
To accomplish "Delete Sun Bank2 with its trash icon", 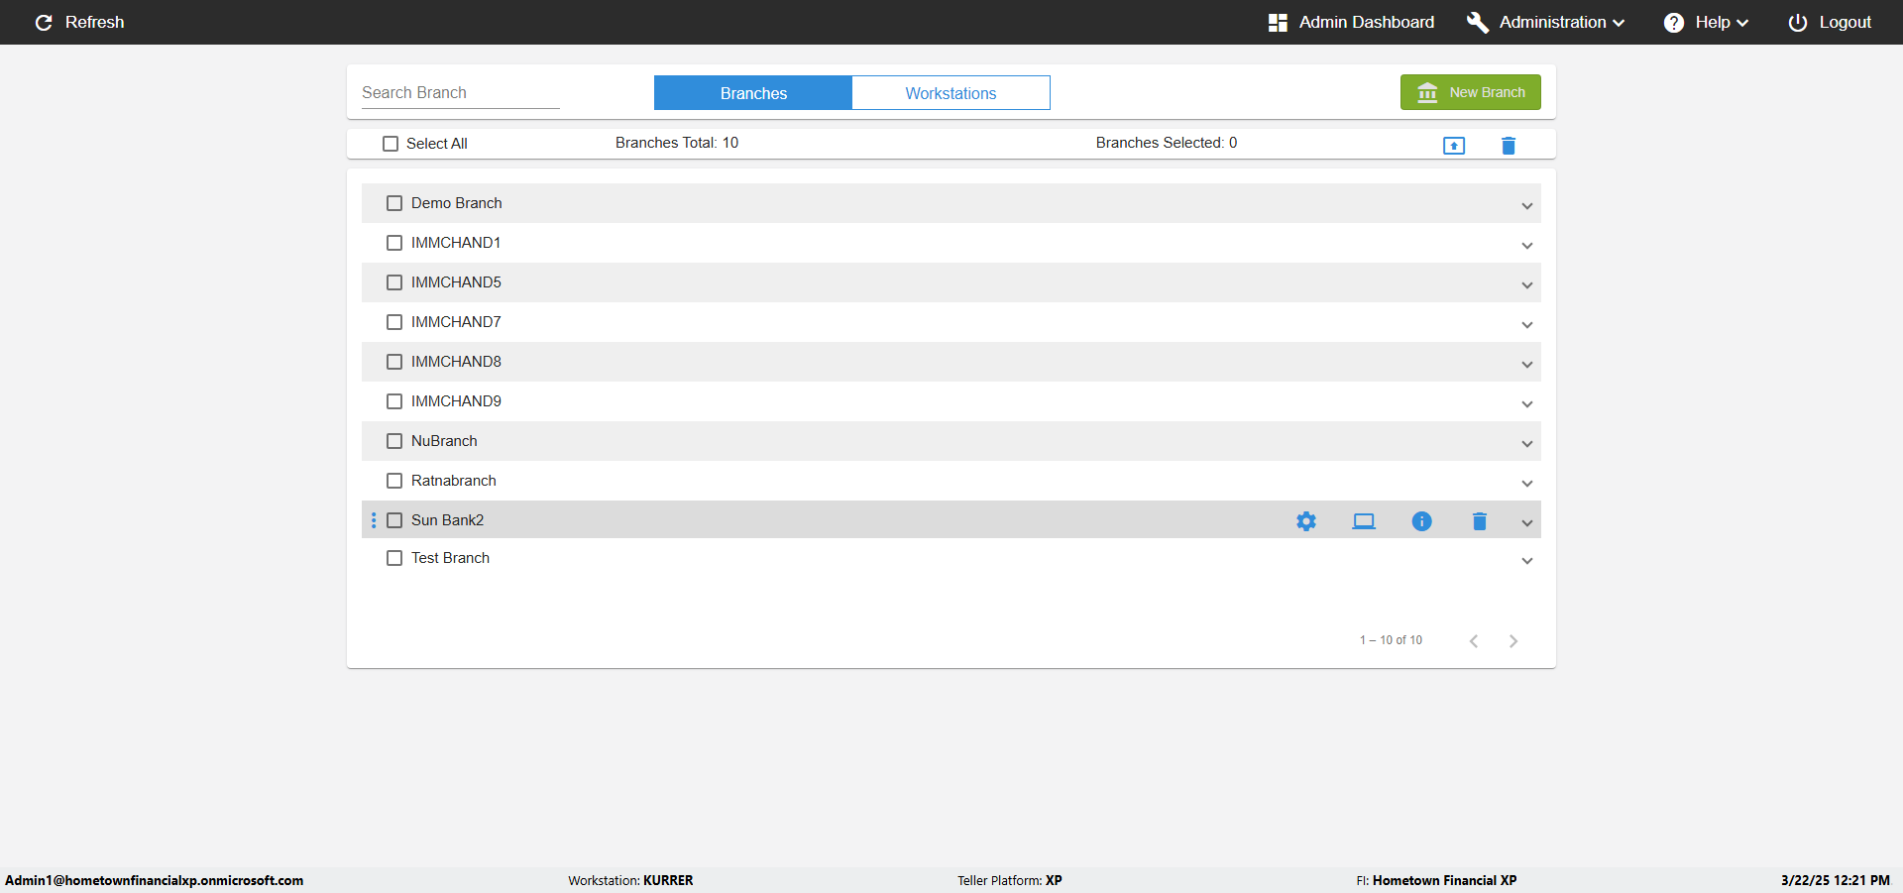I will [x=1480, y=520].
